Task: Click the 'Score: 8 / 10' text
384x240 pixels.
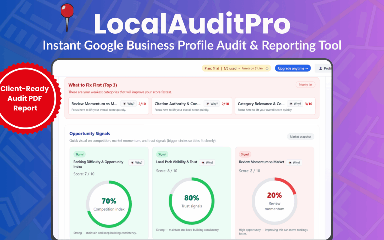Action: click(x=167, y=171)
